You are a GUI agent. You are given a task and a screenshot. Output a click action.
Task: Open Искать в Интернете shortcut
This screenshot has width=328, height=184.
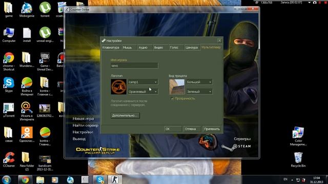click(x=27, y=111)
